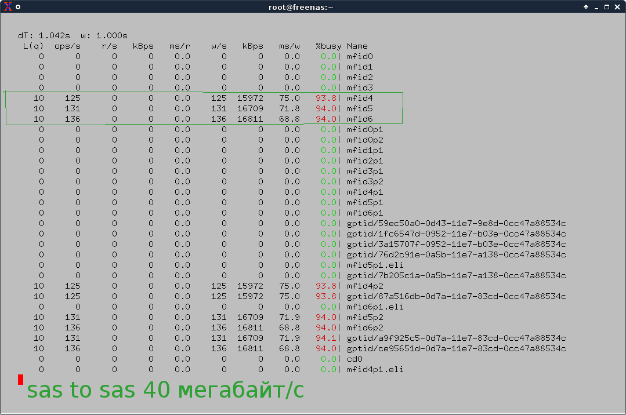626x415 pixels.
Task: Click the 15972 kBps value in mfid4 row
Action: (x=250, y=98)
